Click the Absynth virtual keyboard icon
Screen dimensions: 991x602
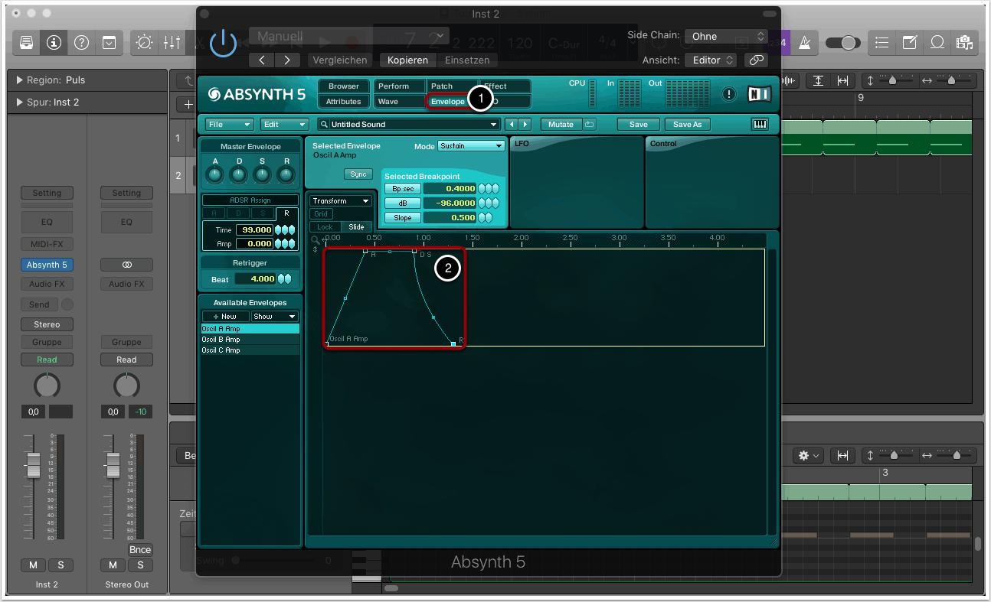[760, 125]
